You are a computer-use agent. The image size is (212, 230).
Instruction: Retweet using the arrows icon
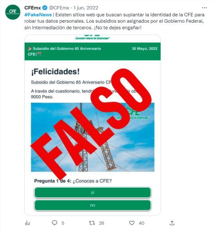click(92, 223)
